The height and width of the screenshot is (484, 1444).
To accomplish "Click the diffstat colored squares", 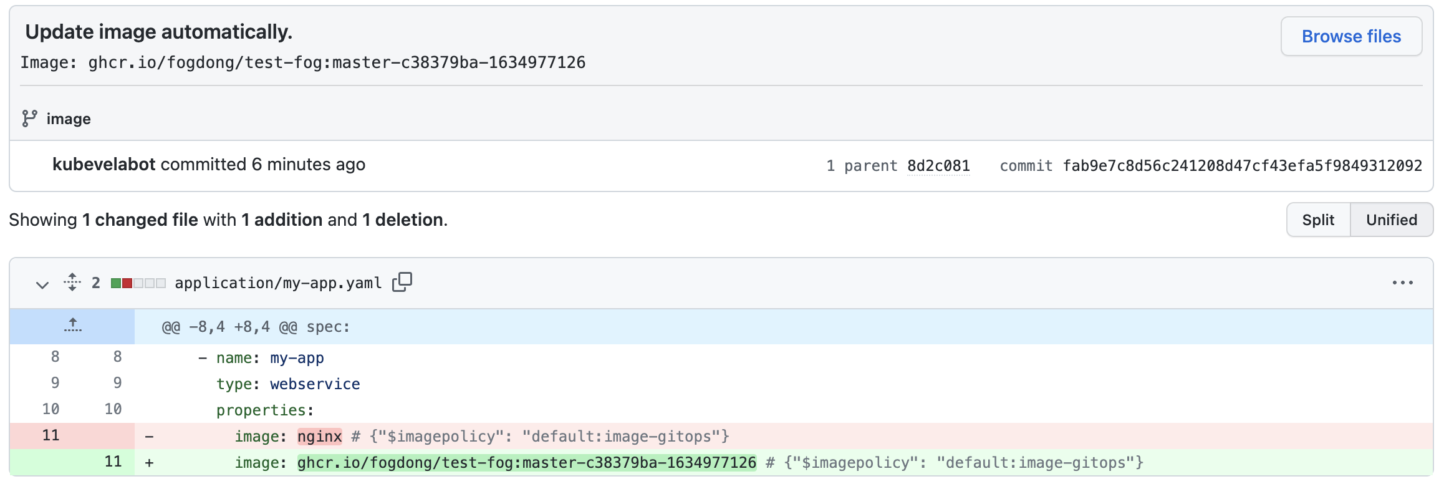I will (138, 283).
